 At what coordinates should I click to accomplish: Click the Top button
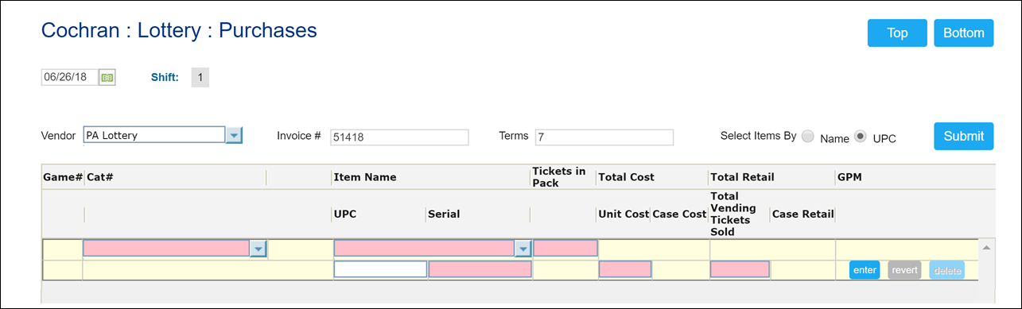897,33
